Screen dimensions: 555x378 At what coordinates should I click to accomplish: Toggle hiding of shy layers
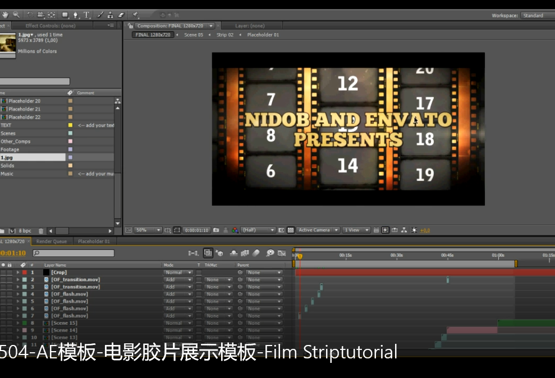tap(233, 253)
